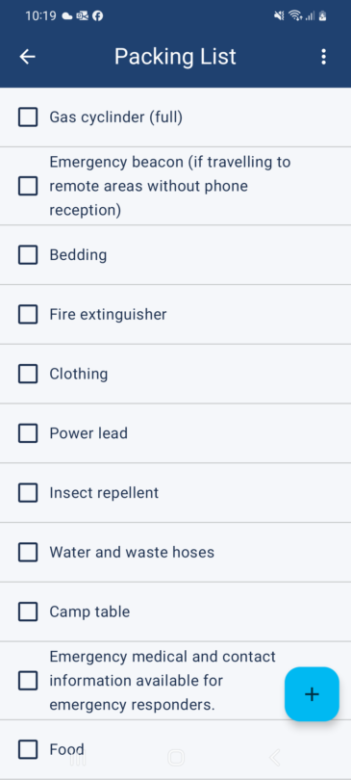Tick the Power lead checkbox
Image resolution: width=351 pixels, height=780 pixels.
tap(28, 433)
